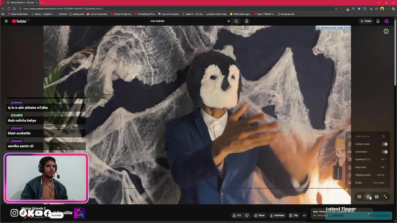Dislike this video
The height and width of the screenshot is (223, 397).
tap(247, 215)
